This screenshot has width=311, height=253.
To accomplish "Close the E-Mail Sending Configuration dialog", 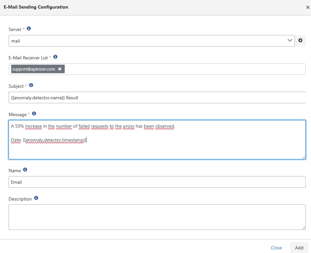I will [x=308, y=7].
